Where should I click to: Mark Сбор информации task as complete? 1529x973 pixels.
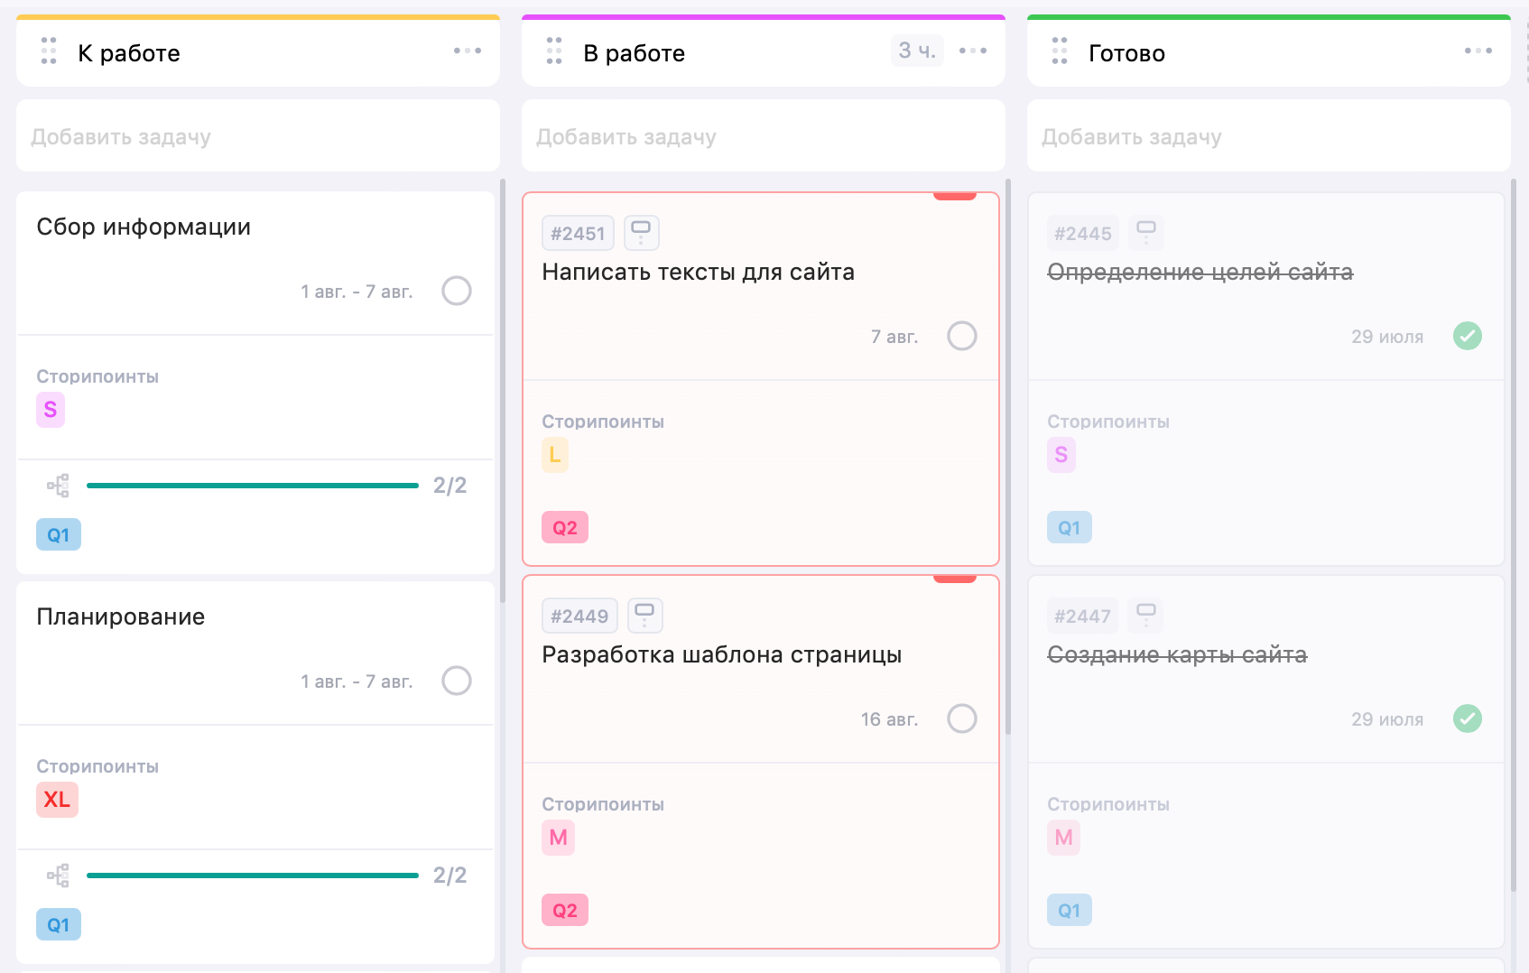pyautogui.click(x=457, y=291)
